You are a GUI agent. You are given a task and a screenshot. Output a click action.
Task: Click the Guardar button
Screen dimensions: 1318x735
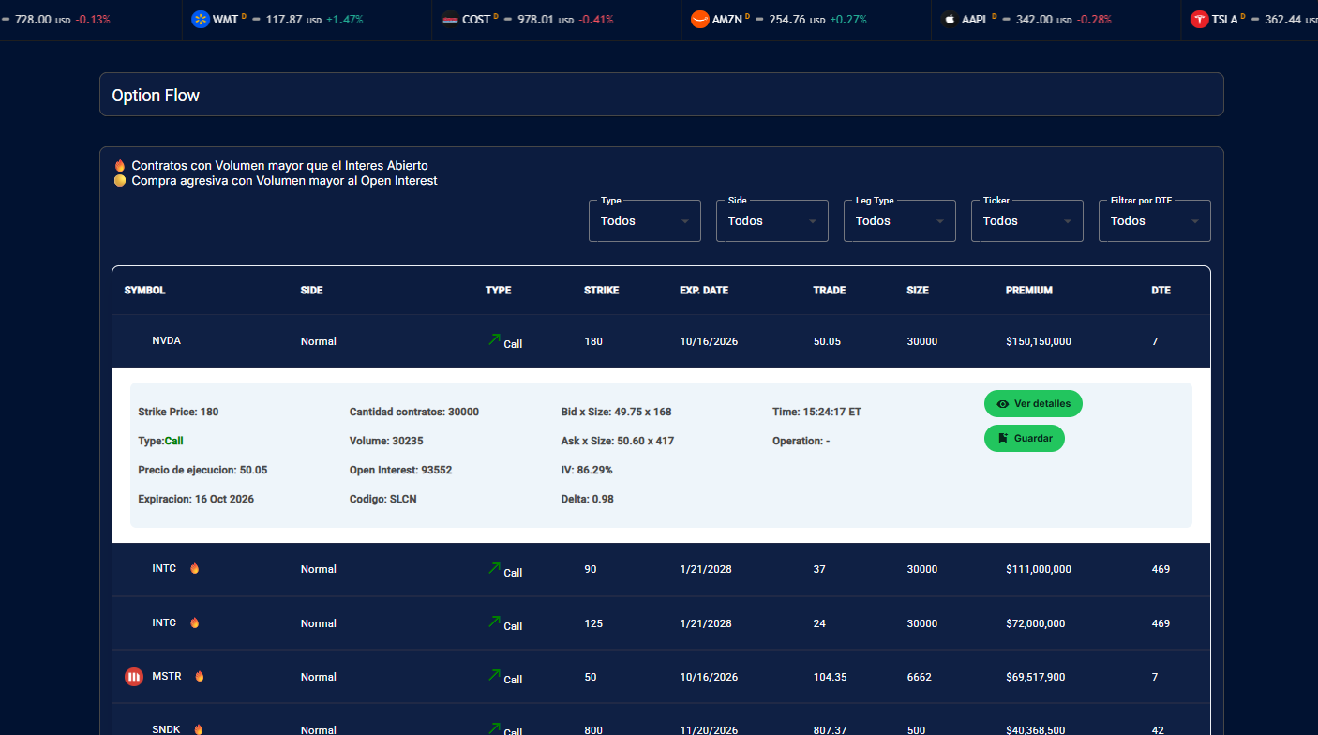[1025, 438]
